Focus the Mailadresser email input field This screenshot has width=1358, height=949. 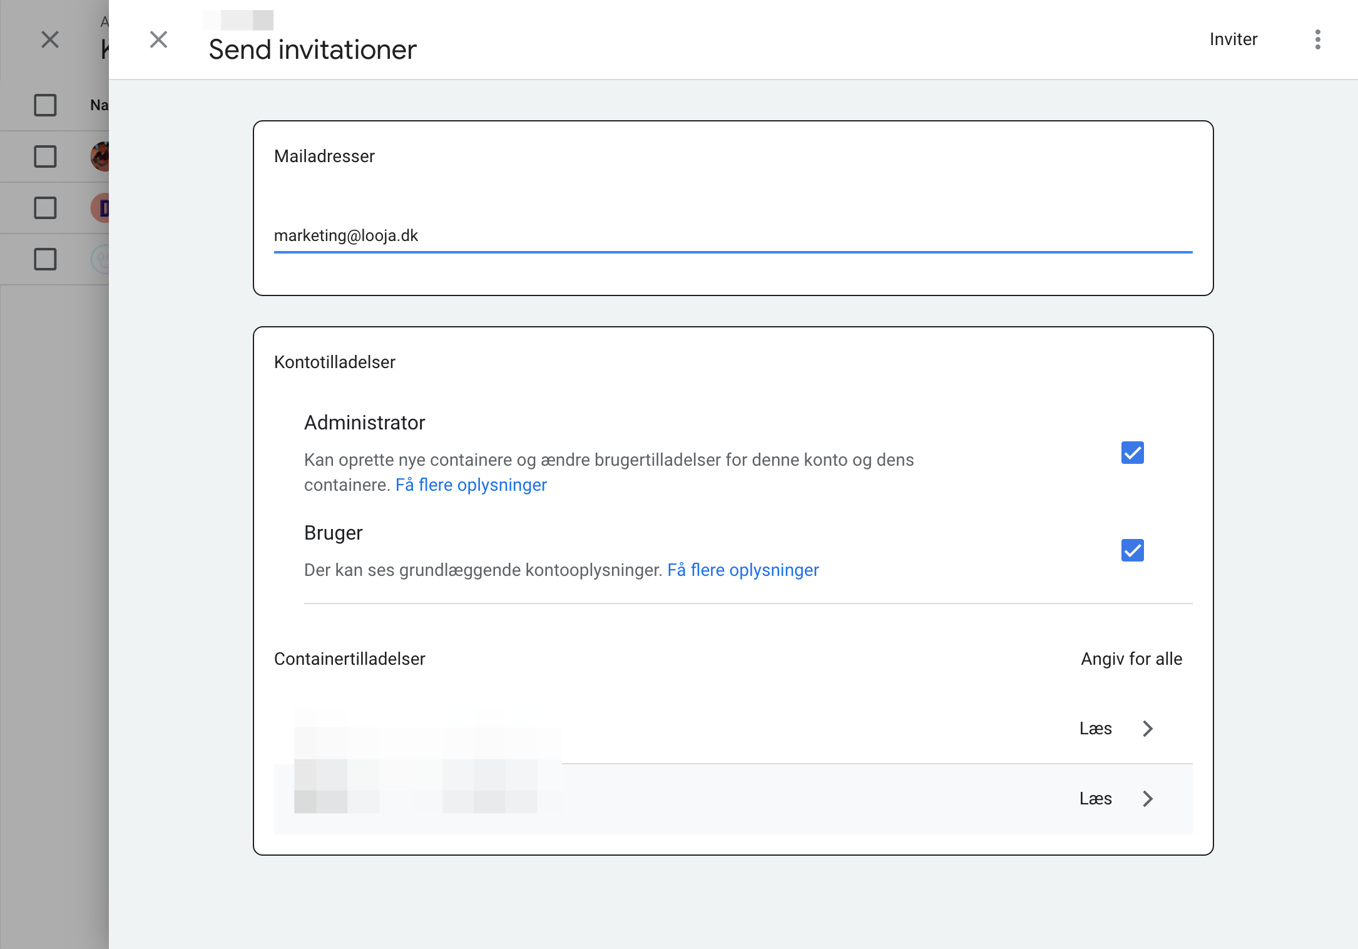click(733, 236)
